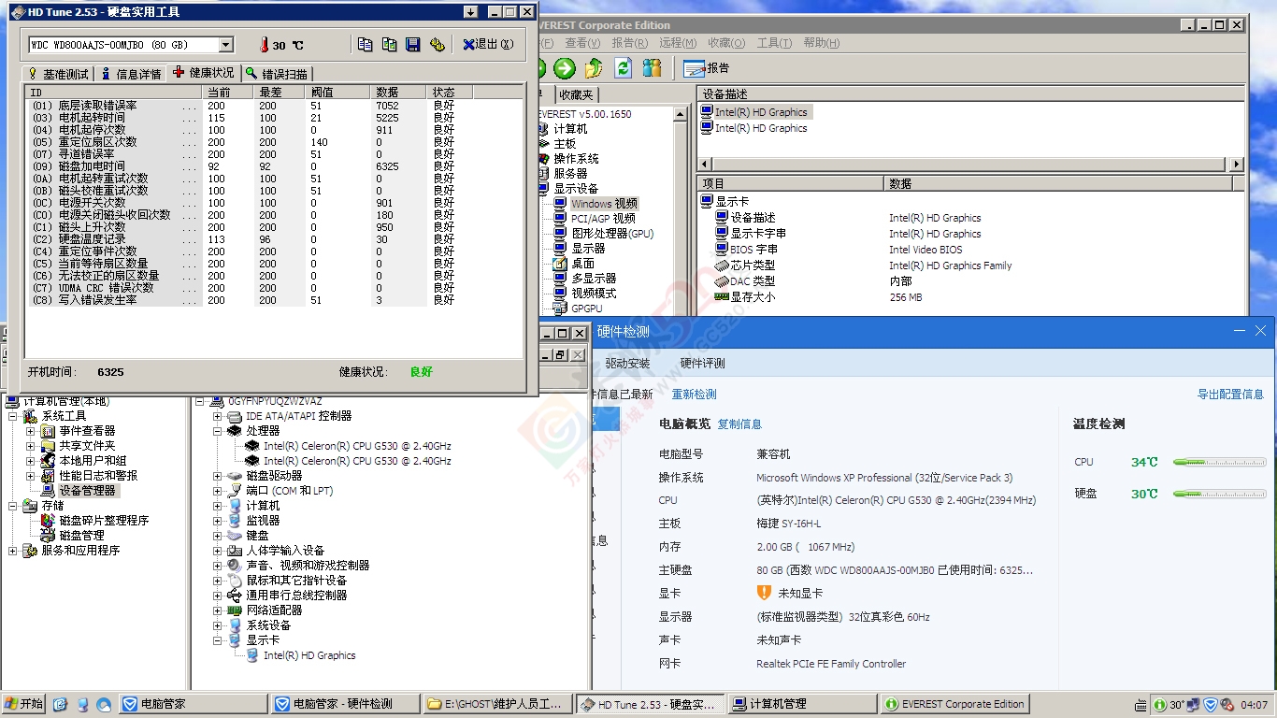Switch to 信息详情 tab in HD Tune

(x=131, y=74)
